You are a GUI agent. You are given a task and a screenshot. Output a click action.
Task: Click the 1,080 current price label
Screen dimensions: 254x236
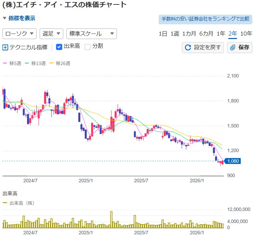click(234, 161)
